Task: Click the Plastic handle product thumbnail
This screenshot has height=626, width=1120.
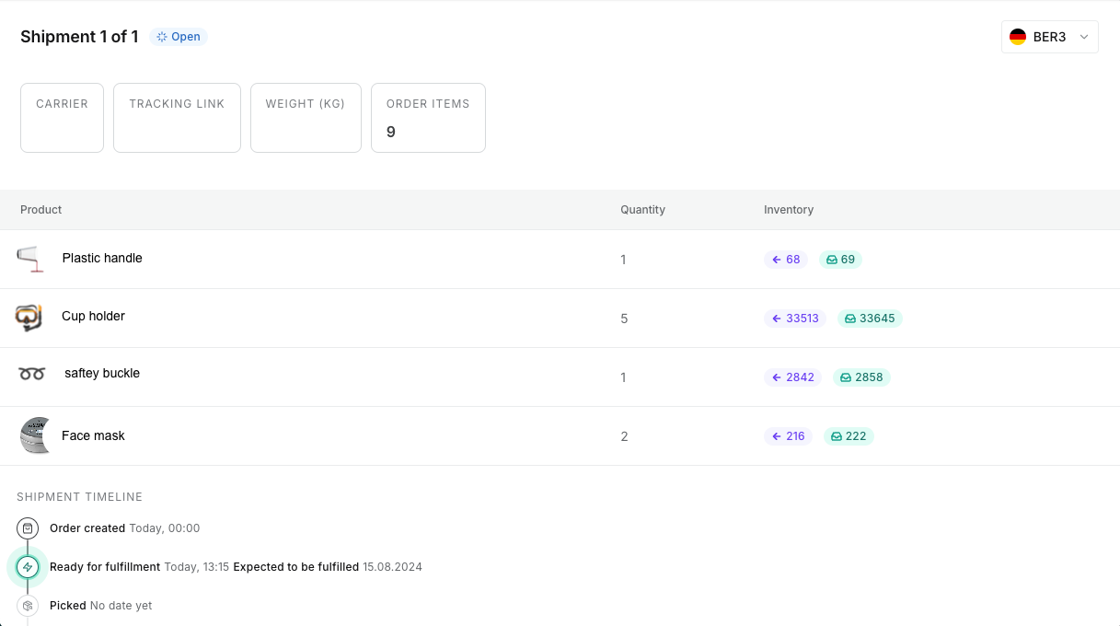Action: coord(30,259)
